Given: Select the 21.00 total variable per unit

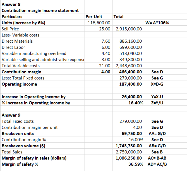Looking at the screenshot, I should point(105,66).
